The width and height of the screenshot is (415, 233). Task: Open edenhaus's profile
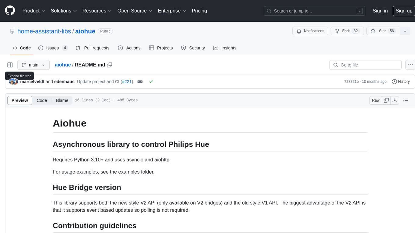click(64, 82)
